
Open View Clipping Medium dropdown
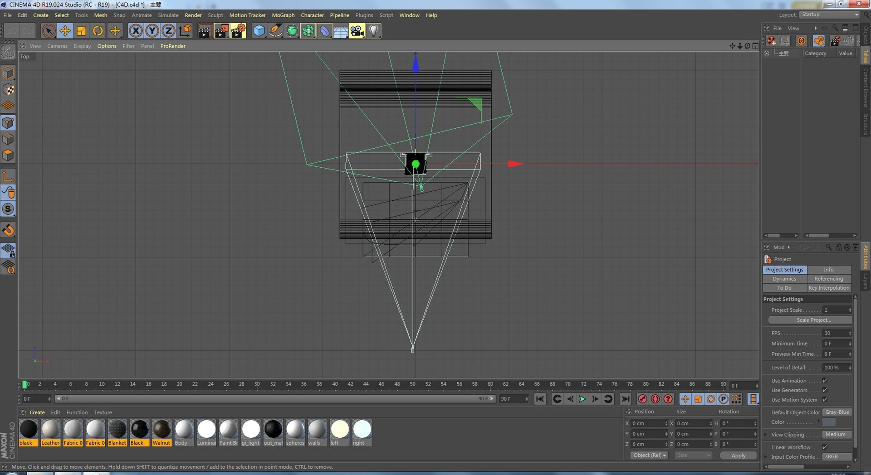(x=837, y=435)
